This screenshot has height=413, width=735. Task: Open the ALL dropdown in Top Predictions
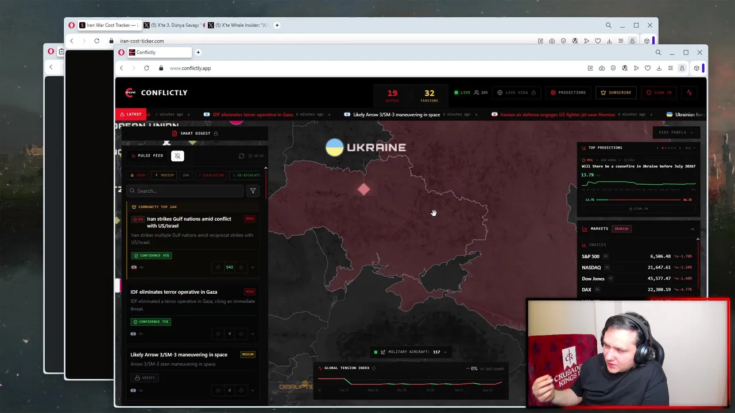pos(690,148)
